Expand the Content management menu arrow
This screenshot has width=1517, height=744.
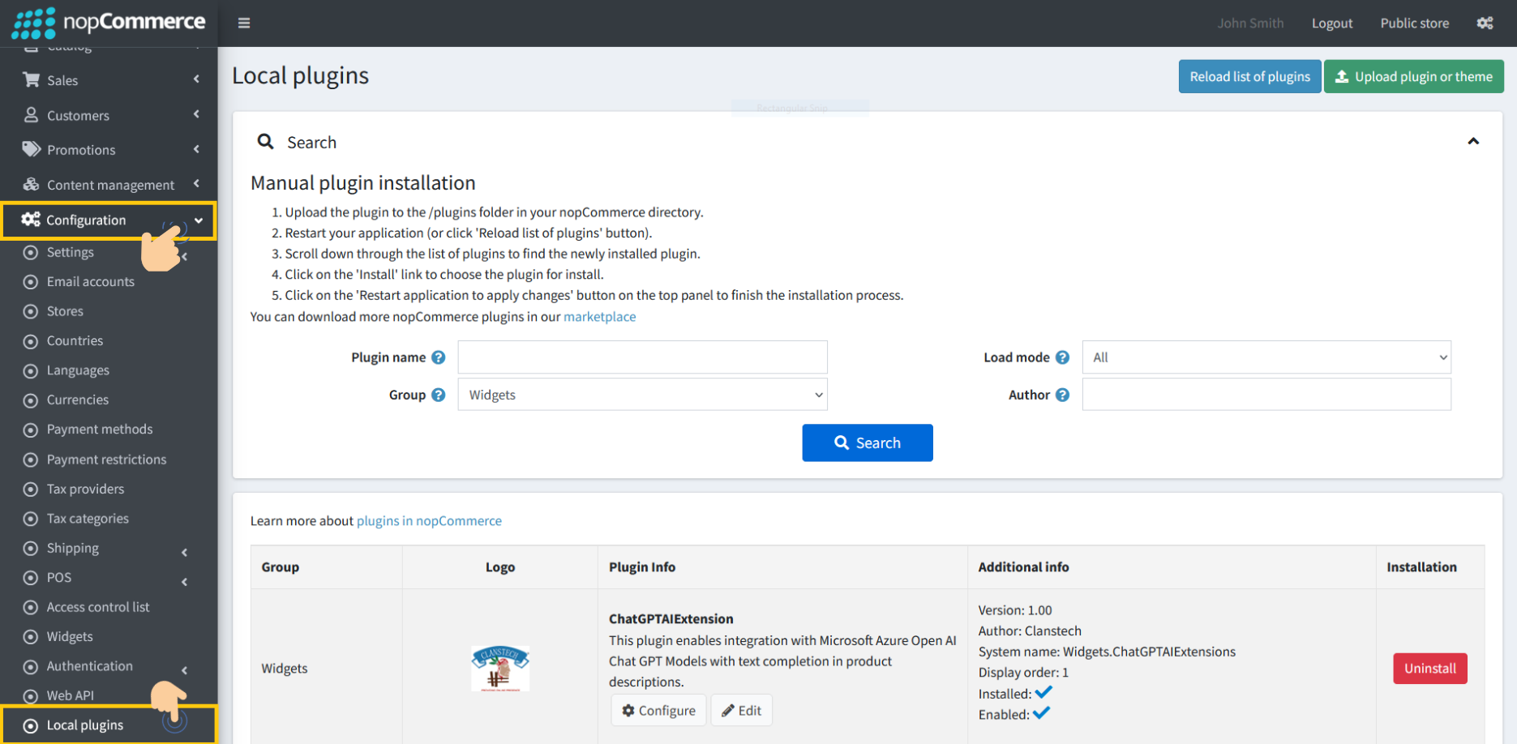[196, 184]
